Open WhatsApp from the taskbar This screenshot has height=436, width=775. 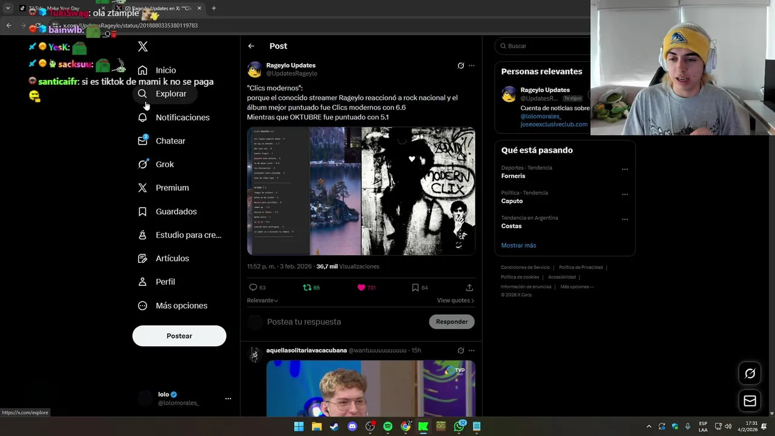pos(459,426)
